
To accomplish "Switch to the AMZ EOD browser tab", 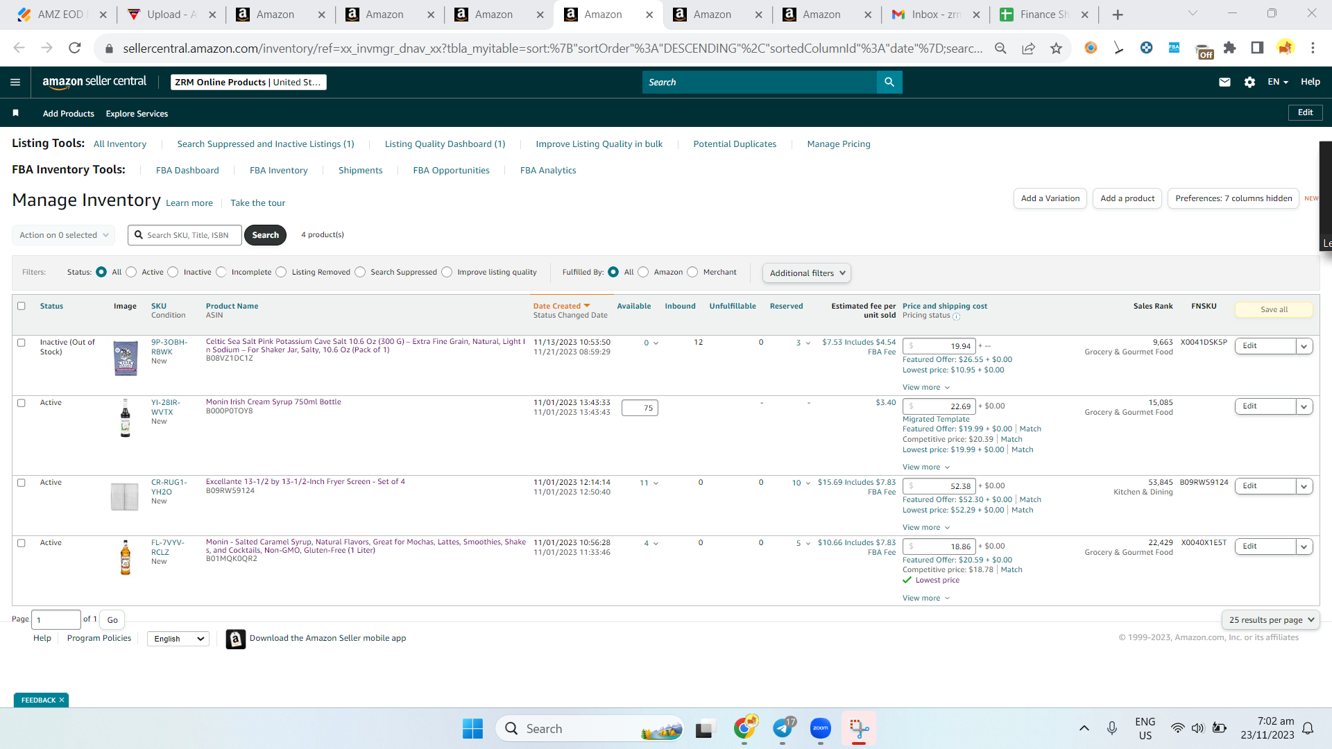I will click(60, 15).
